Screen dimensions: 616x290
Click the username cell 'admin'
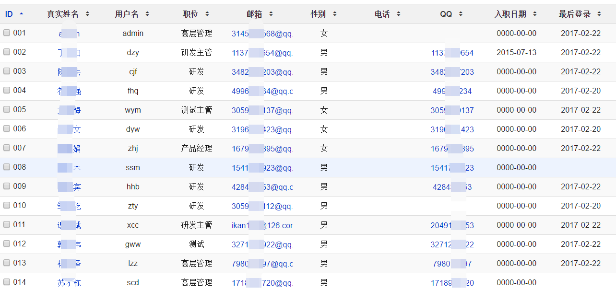point(133,34)
